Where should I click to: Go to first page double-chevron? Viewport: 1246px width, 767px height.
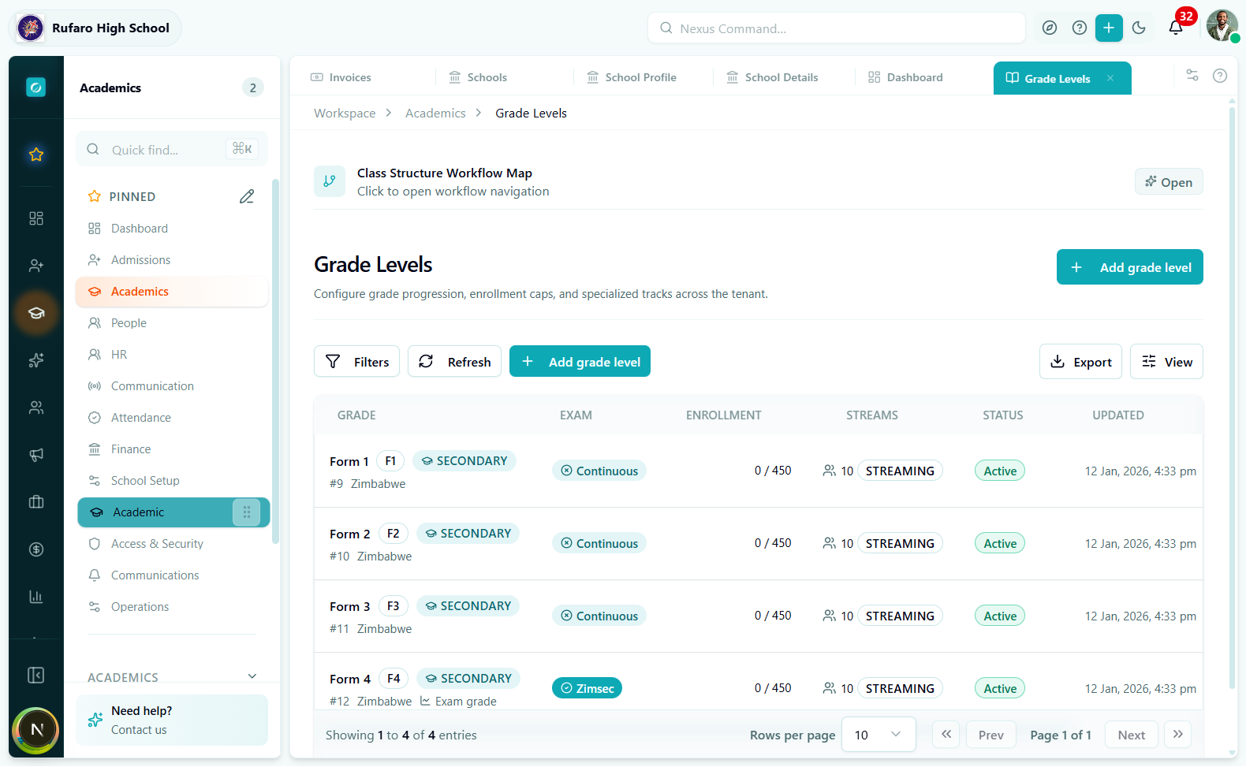946,735
